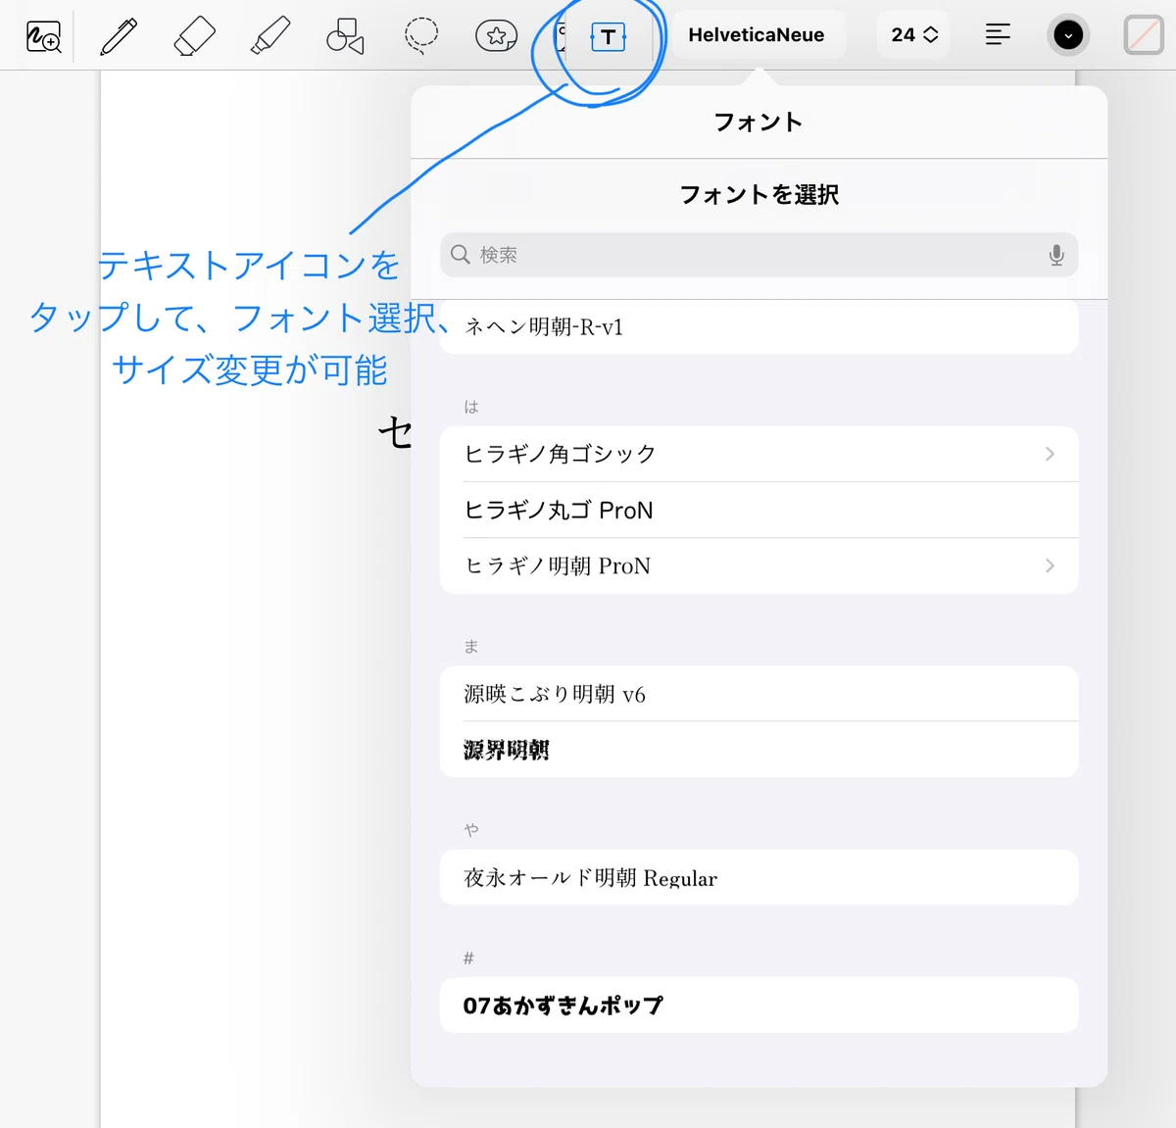Tap the search magnifier icon
This screenshot has height=1128, width=1176.
click(x=461, y=255)
